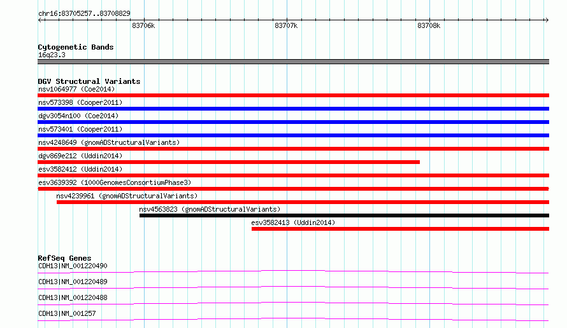Viewport: 567px width, 328px height.
Task: Click red bar of esv3582413 variant
Action: 400,229
